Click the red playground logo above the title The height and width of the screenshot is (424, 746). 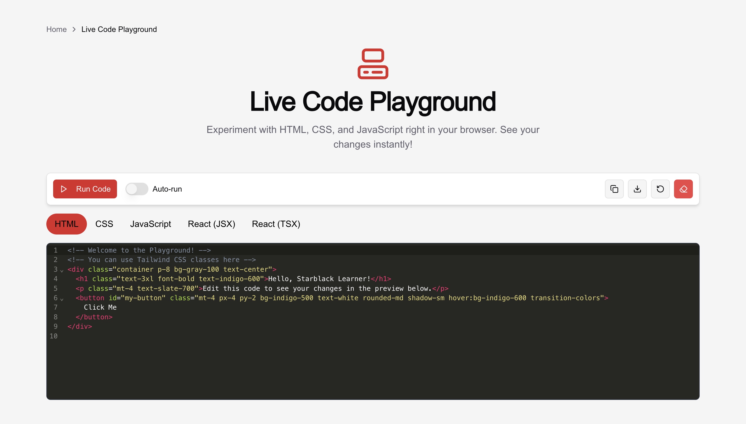[x=373, y=64]
